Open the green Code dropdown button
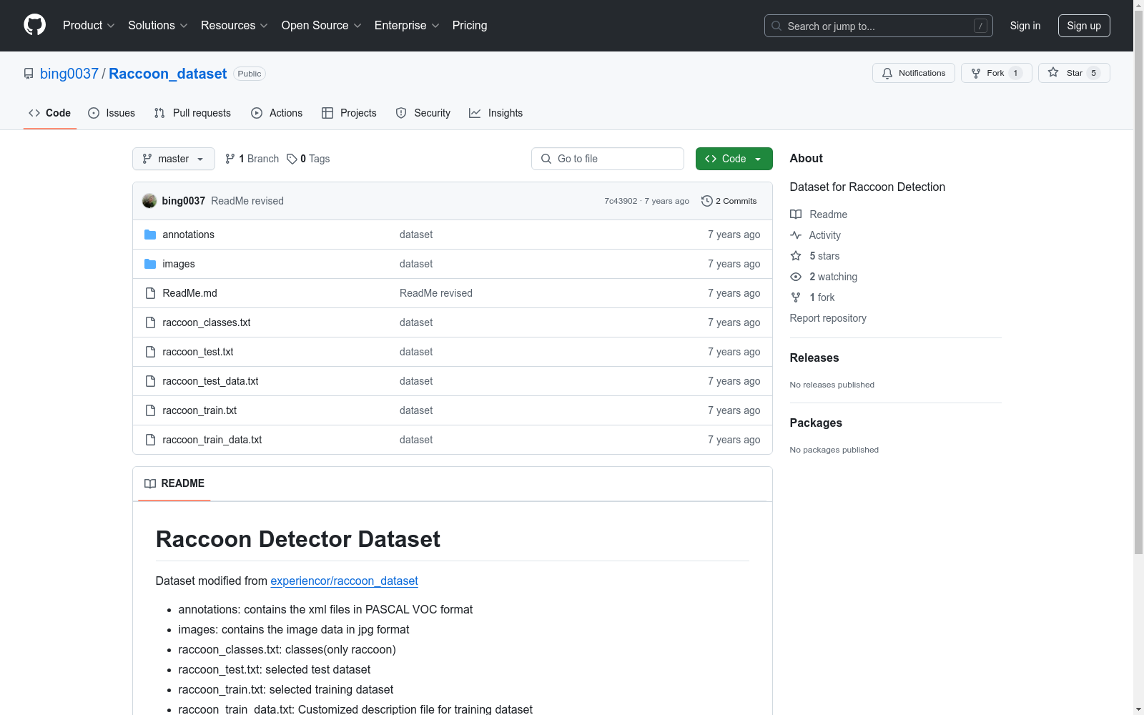1144x715 pixels. pyautogui.click(x=734, y=159)
